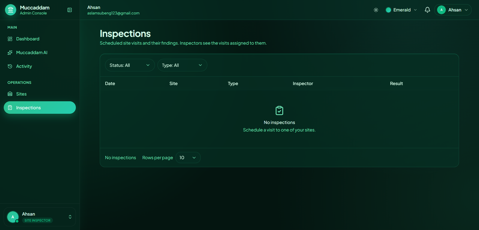The width and height of the screenshot is (479, 230).
Task: Open the Ahsan account menu in header
Action: [x=453, y=10]
